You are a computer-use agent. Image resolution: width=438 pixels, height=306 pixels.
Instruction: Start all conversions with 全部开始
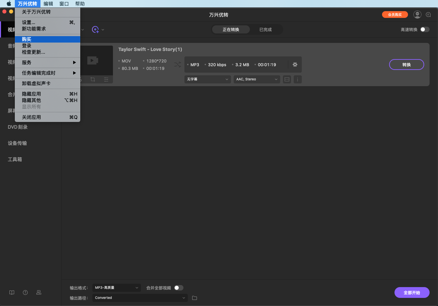tap(412, 292)
